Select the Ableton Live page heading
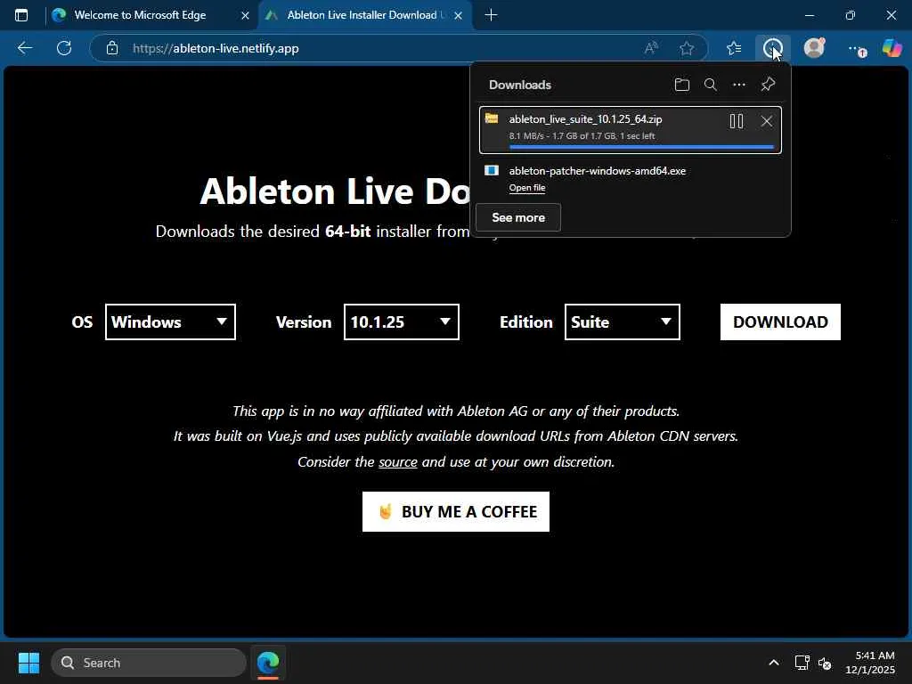Screen dimensions: 912x684 pyautogui.click(x=335, y=191)
